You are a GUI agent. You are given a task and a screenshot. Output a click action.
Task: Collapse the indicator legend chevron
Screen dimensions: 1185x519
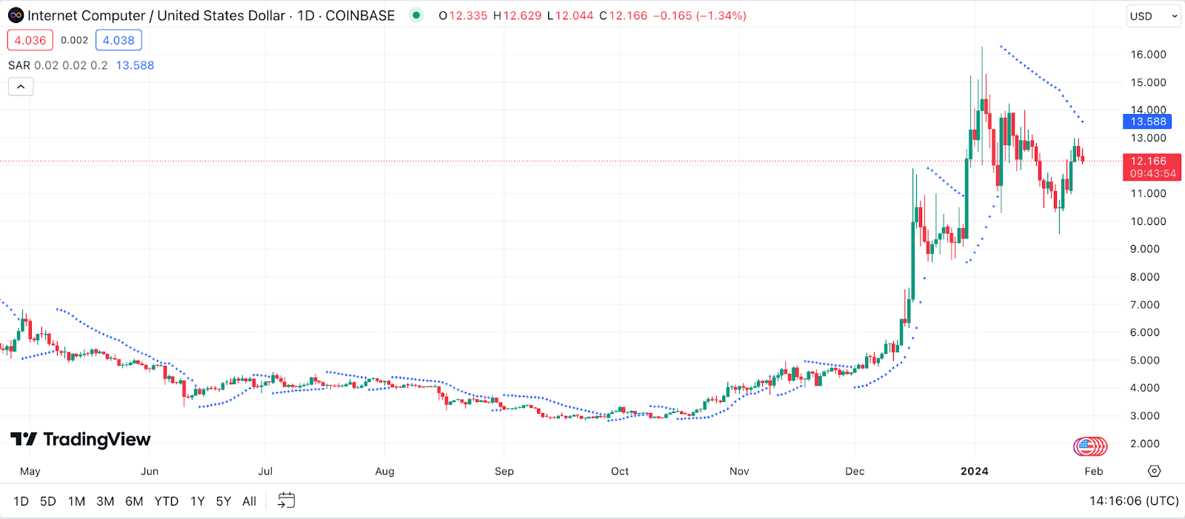pos(21,87)
